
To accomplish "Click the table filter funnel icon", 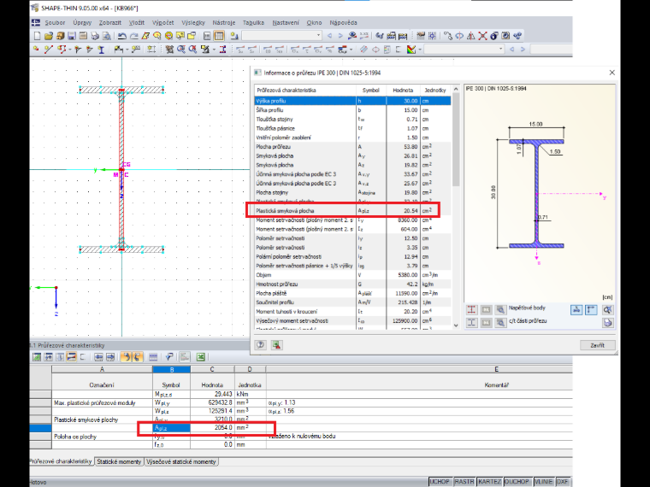I will coord(168,357).
